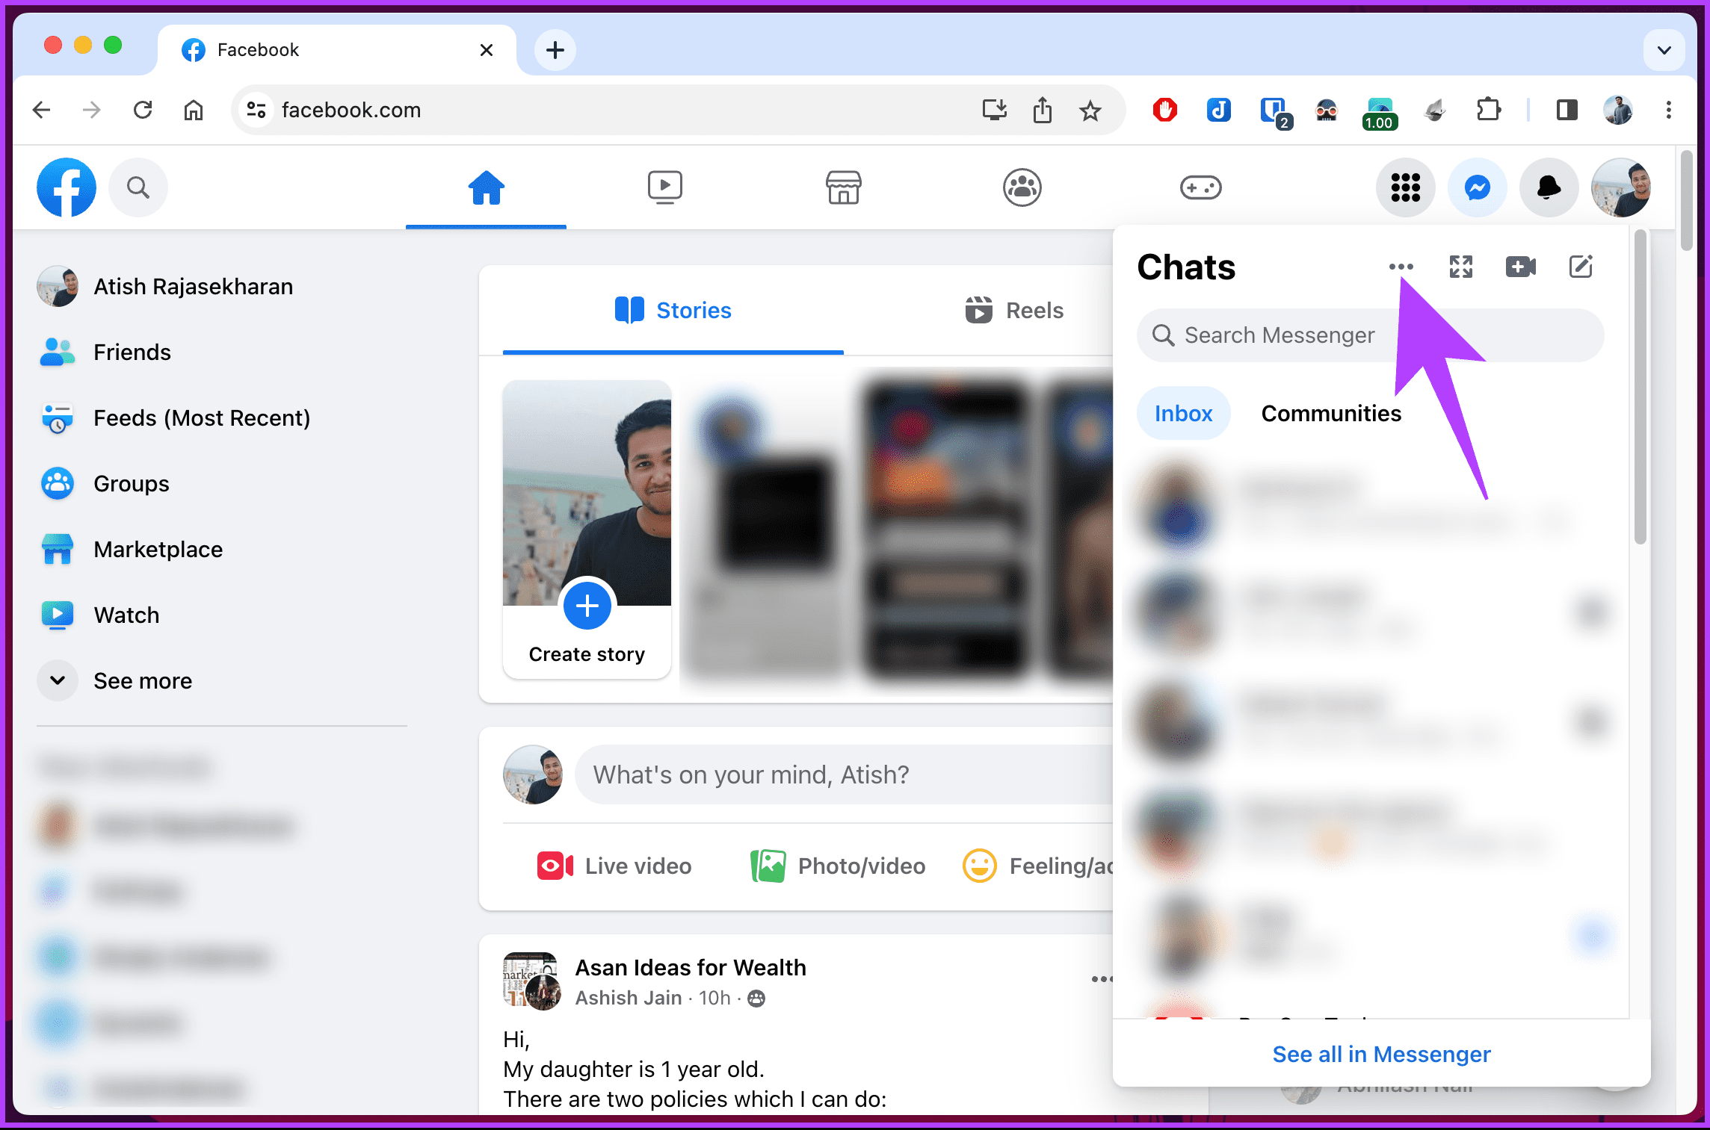The width and height of the screenshot is (1710, 1130).
Task: Open the account profile picture menu
Action: [1620, 187]
